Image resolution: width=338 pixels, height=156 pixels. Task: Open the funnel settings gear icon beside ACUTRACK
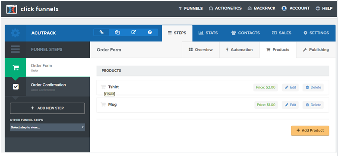tap(15, 33)
